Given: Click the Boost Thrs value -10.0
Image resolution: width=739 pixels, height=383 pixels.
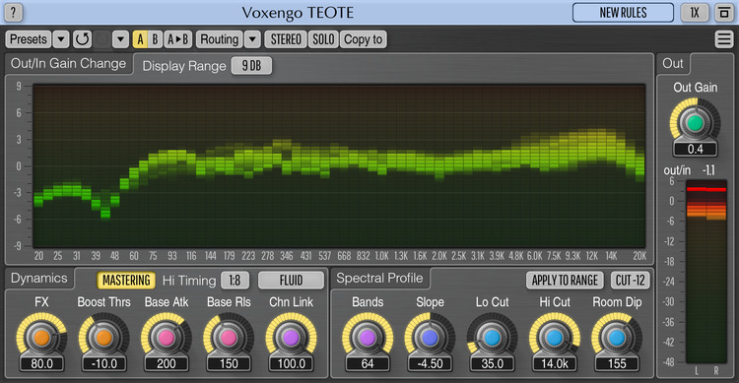Looking at the screenshot, I should pos(103,363).
